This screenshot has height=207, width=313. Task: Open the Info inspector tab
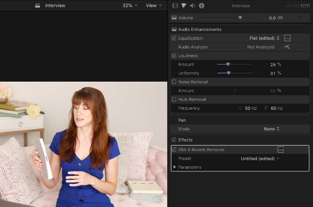point(201,5)
